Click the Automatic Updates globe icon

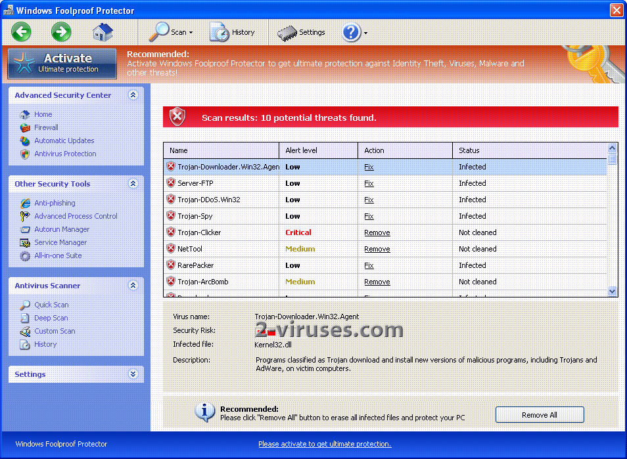tap(25, 141)
